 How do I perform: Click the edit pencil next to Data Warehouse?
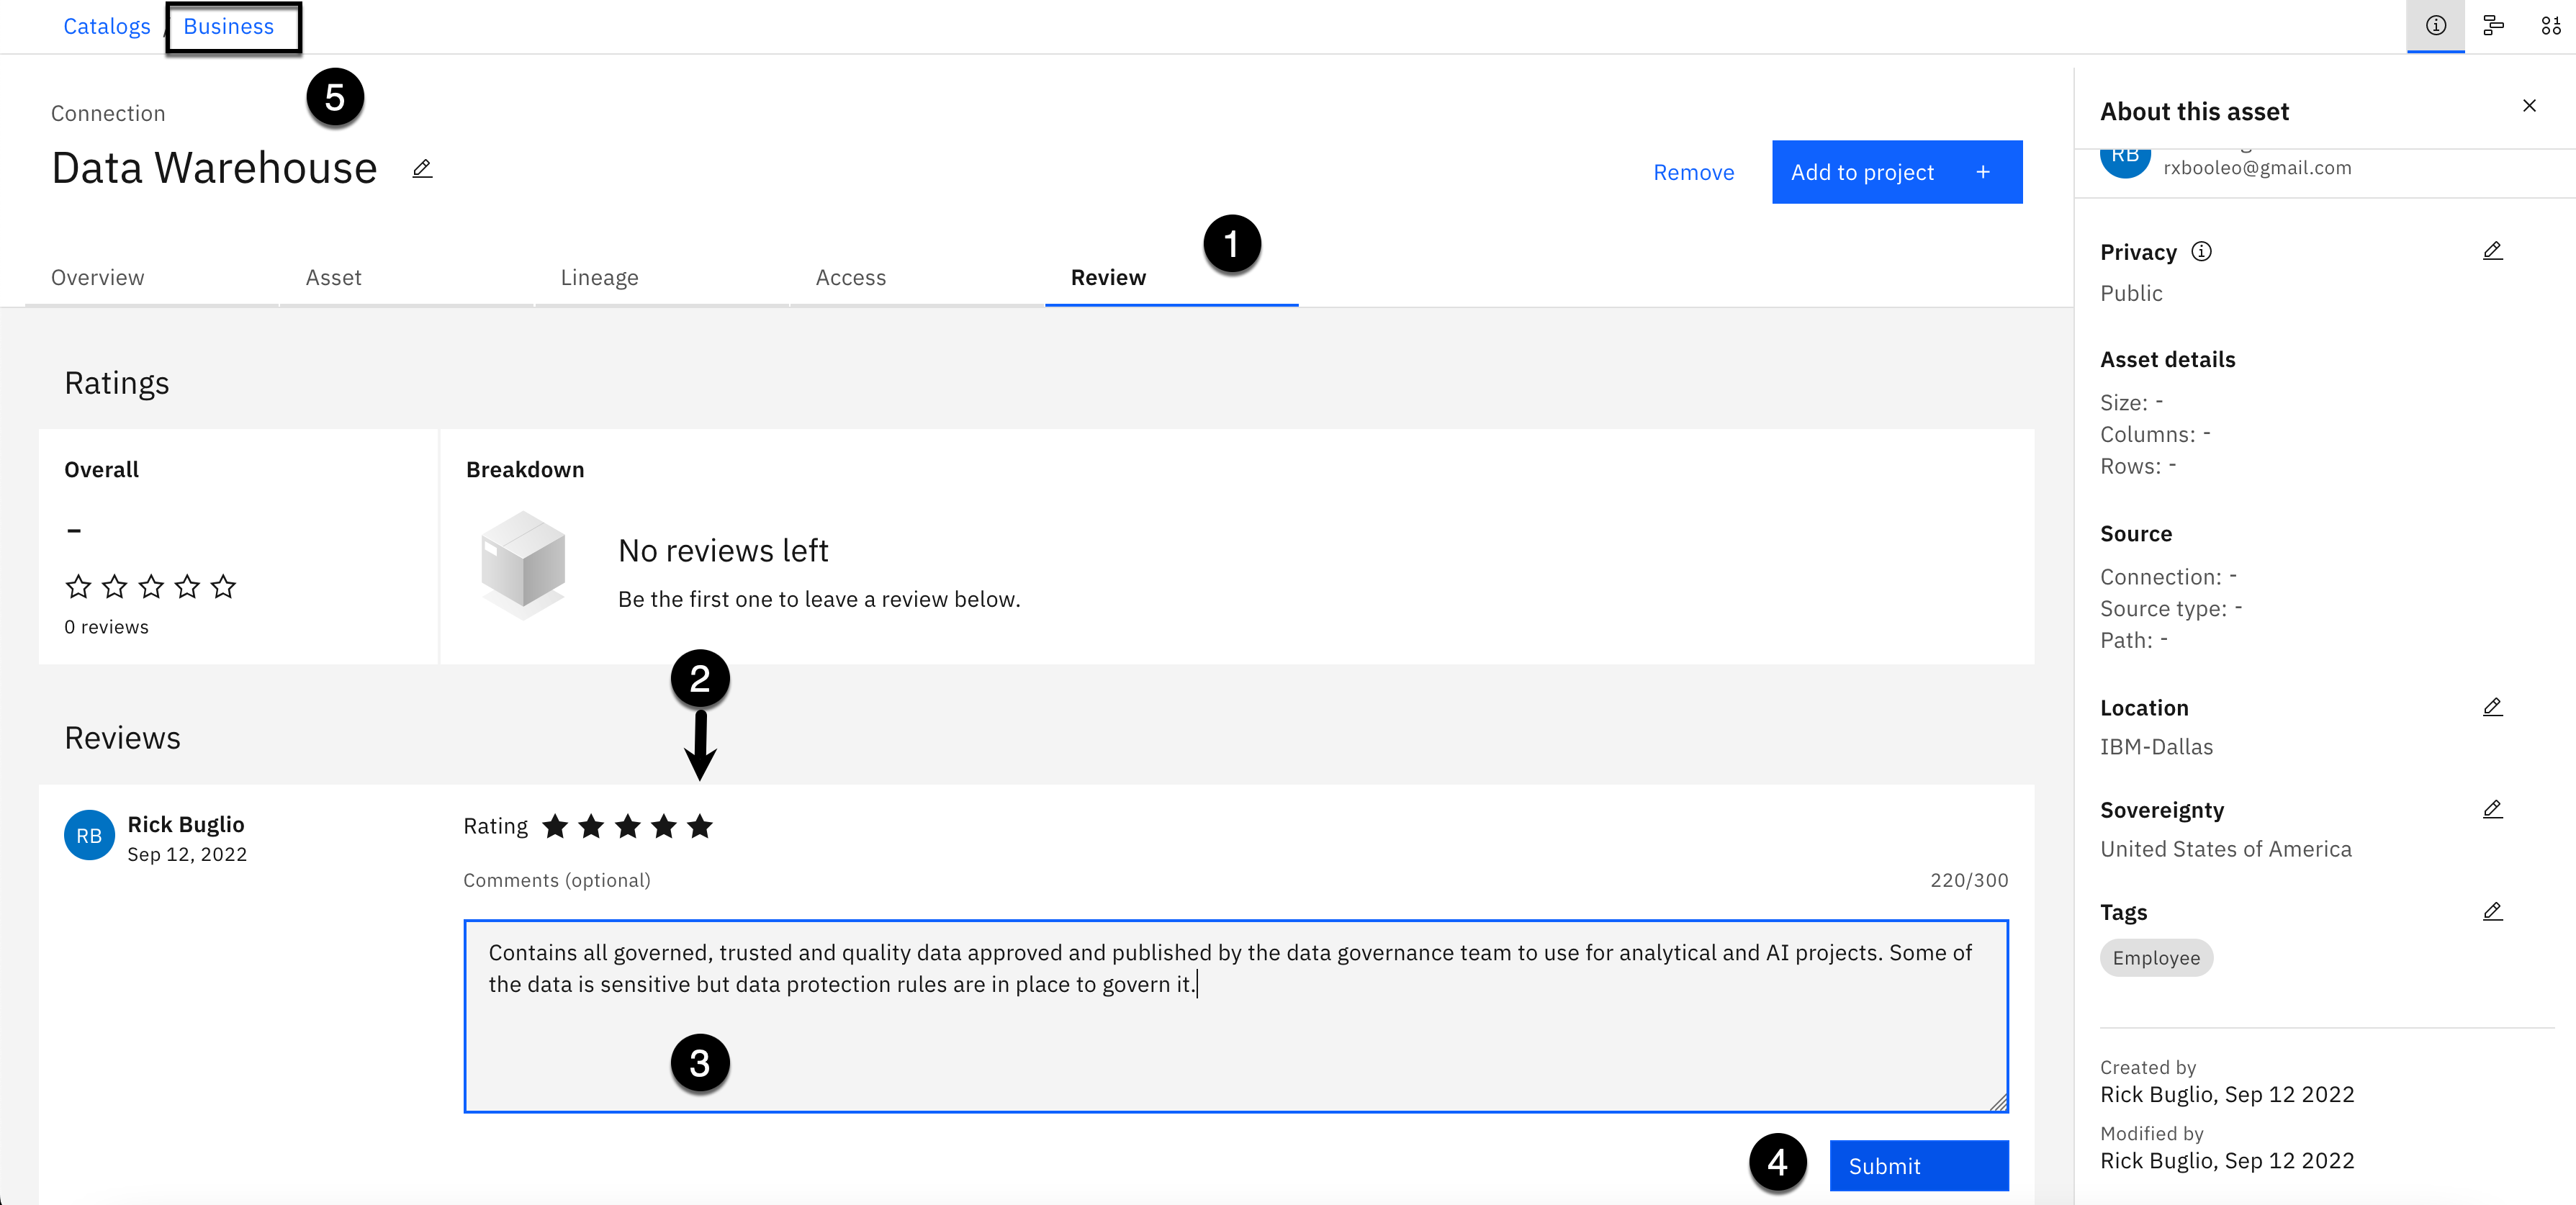pos(422,168)
